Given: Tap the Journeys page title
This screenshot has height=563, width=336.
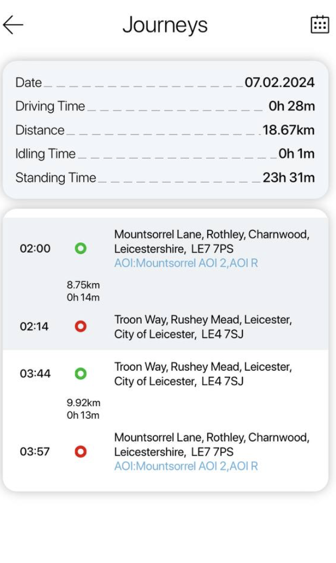Looking at the screenshot, I should 165,25.
